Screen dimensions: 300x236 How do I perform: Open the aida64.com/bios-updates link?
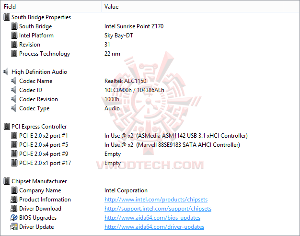tap(152, 218)
